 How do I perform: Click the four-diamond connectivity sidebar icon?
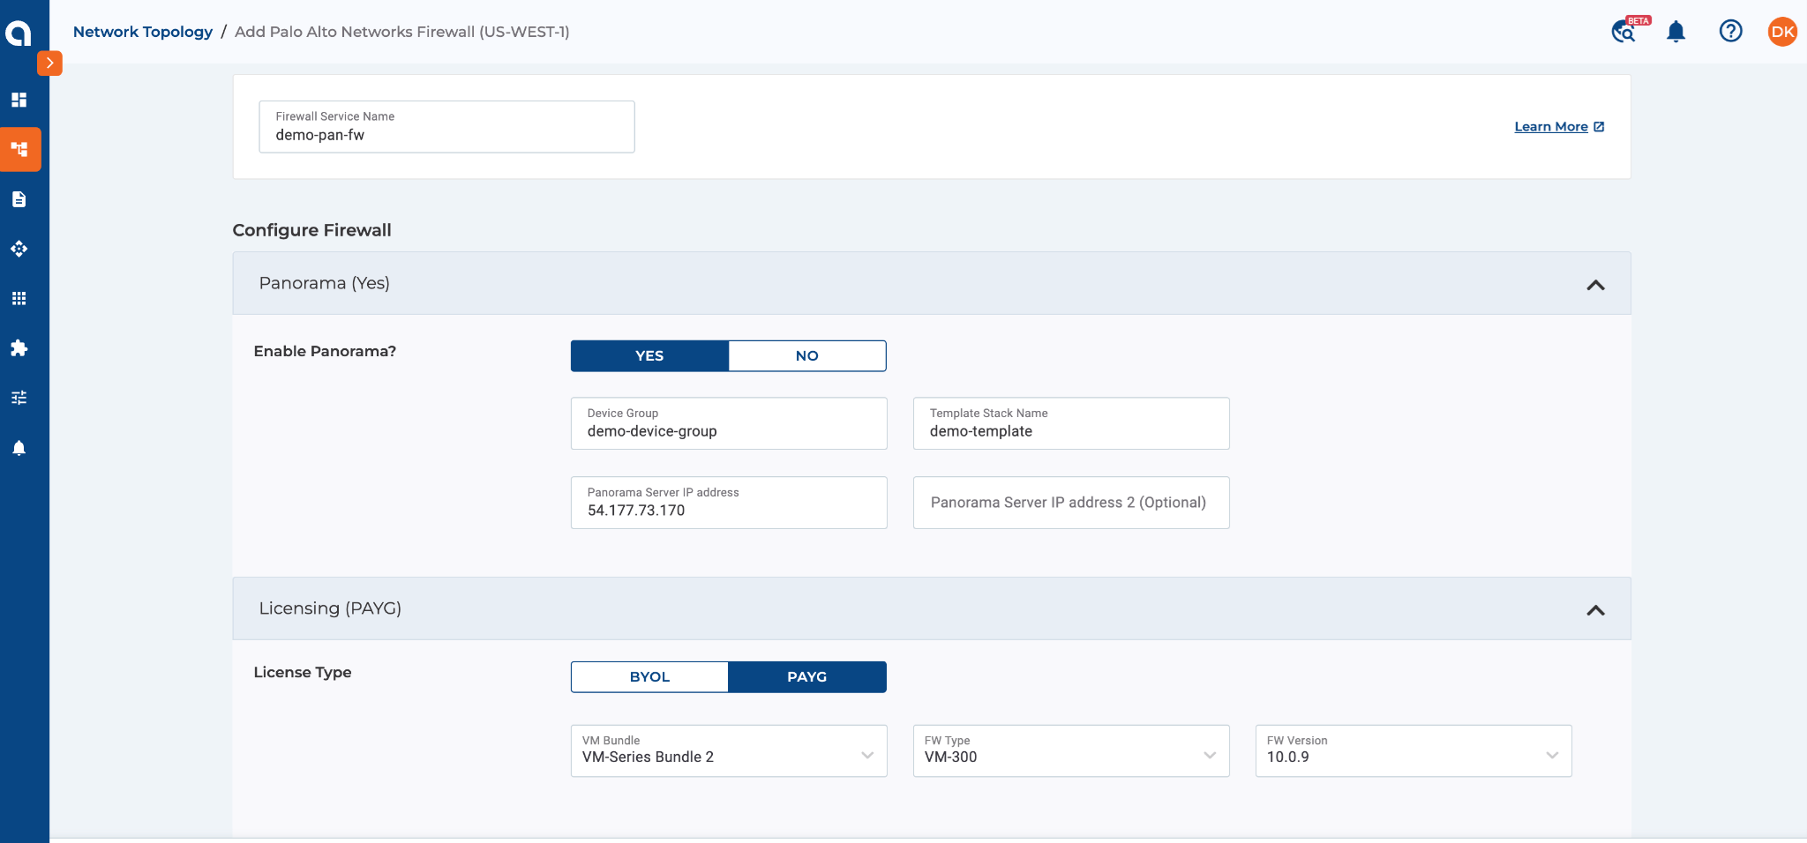(x=19, y=249)
